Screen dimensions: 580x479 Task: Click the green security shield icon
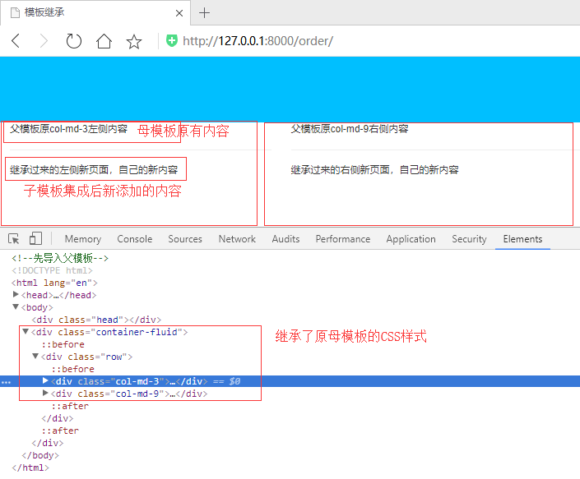point(172,40)
